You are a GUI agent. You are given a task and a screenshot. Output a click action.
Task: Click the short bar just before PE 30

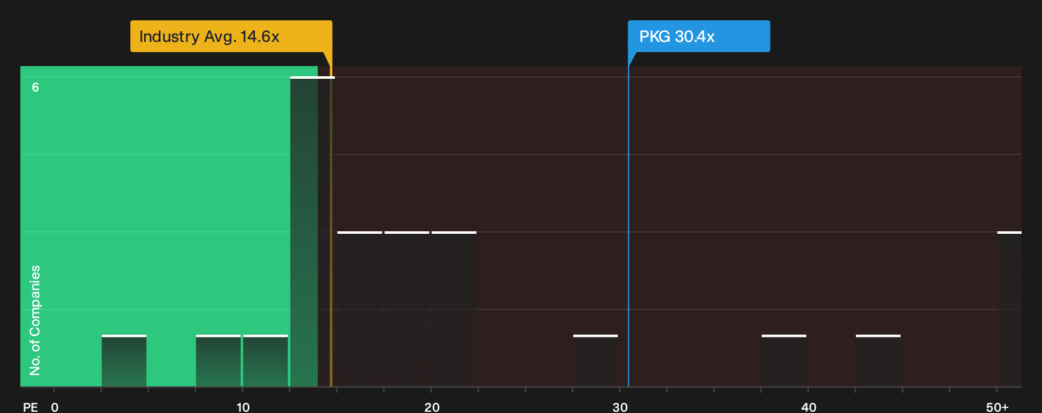point(595,360)
